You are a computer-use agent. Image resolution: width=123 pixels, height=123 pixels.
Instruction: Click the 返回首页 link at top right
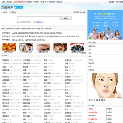[x=112, y=2]
